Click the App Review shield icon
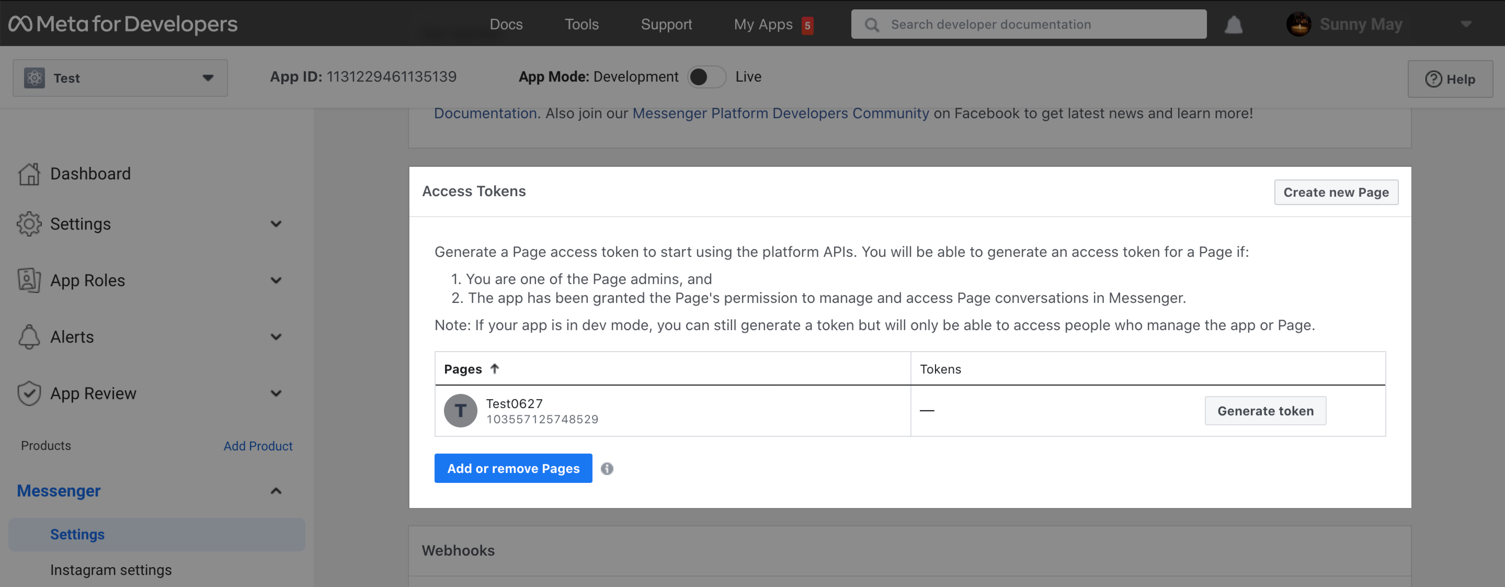The height and width of the screenshot is (587, 1505). coord(29,393)
